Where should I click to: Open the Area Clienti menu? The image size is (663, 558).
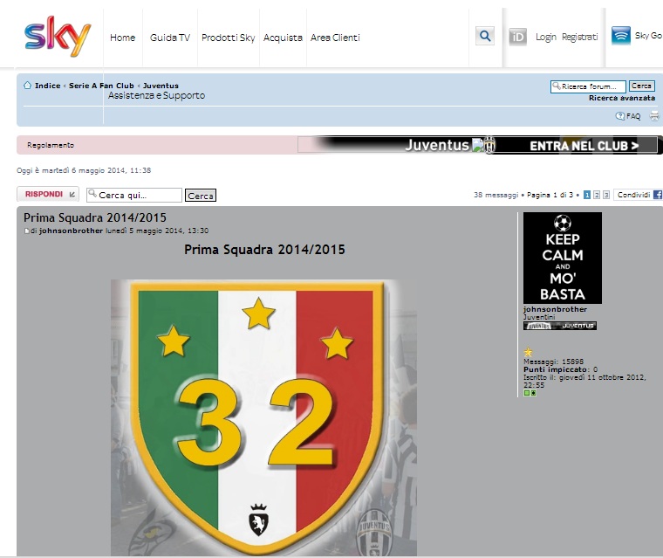click(335, 38)
